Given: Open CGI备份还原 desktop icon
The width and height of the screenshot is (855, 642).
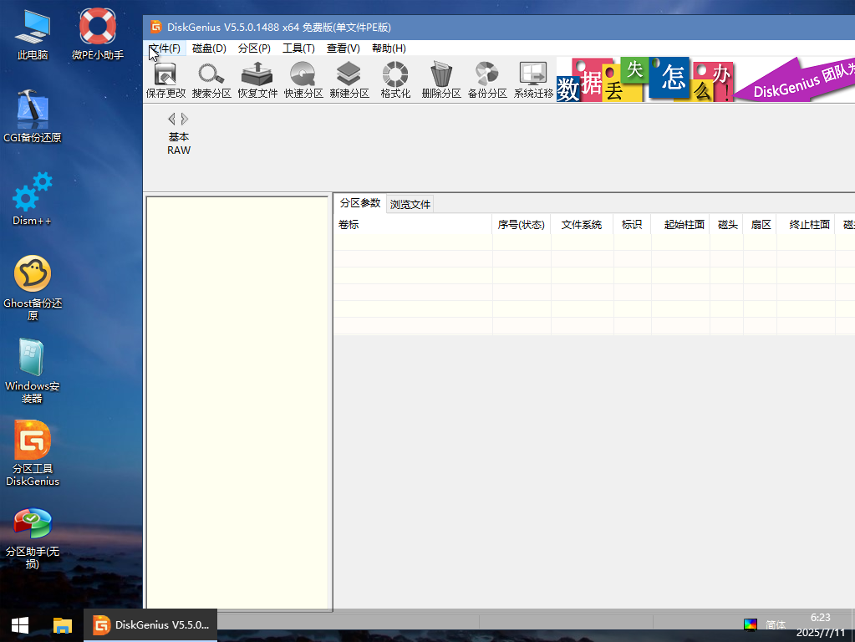Looking at the screenshot, I should 33,117.
